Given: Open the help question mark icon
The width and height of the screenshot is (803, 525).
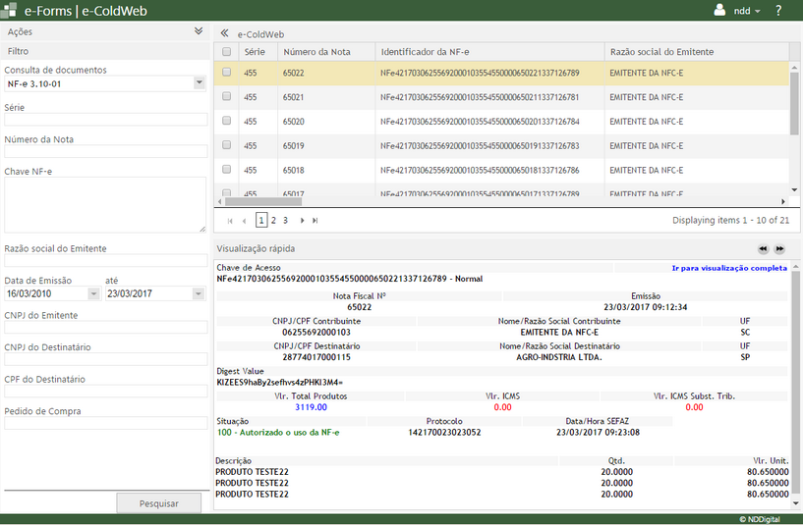Looking at the screenshot, I should coord(778,11).
